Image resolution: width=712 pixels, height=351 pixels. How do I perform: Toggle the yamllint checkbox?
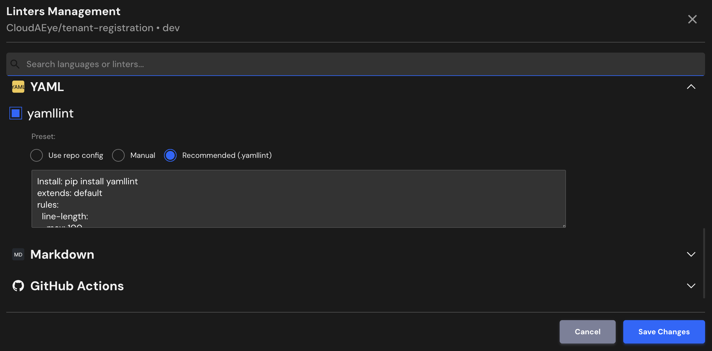[16, 113]
